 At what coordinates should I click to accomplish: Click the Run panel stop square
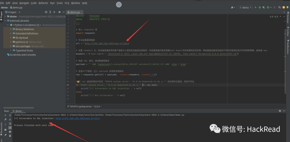point(6,125)
